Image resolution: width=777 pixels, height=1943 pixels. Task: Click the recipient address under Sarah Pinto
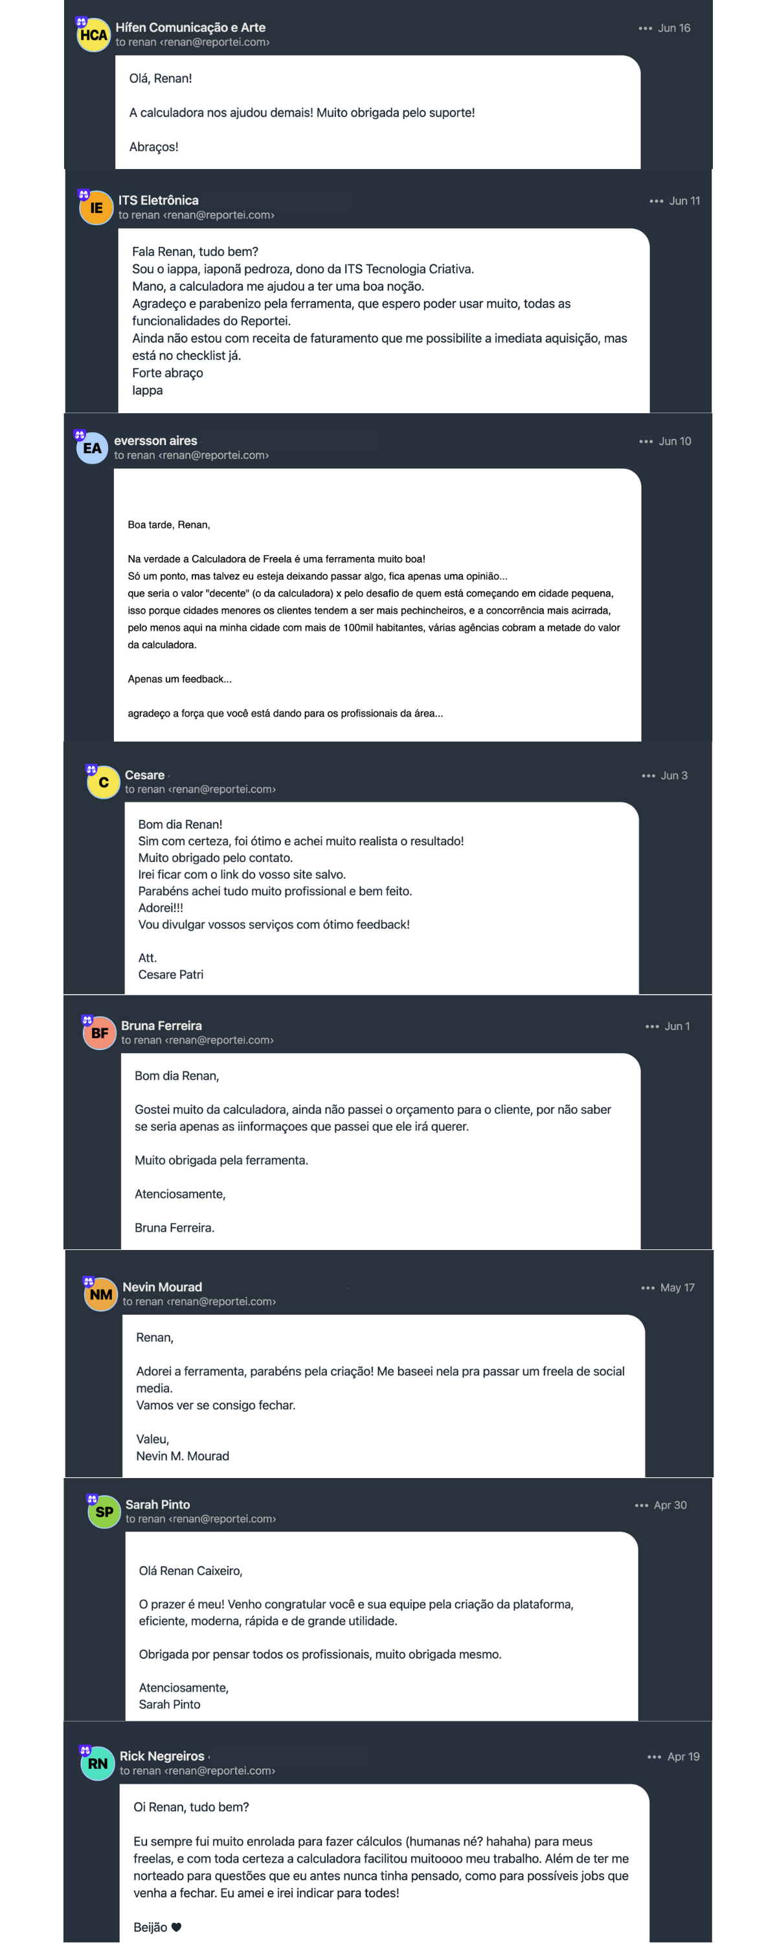201,1519
